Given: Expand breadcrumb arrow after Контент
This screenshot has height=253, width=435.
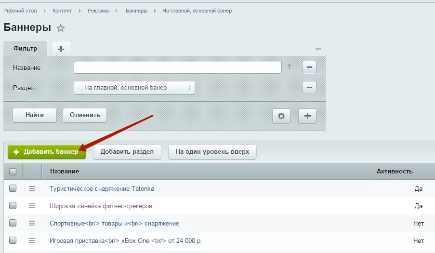Looking at the screenshot, I should tap(79, 11).
